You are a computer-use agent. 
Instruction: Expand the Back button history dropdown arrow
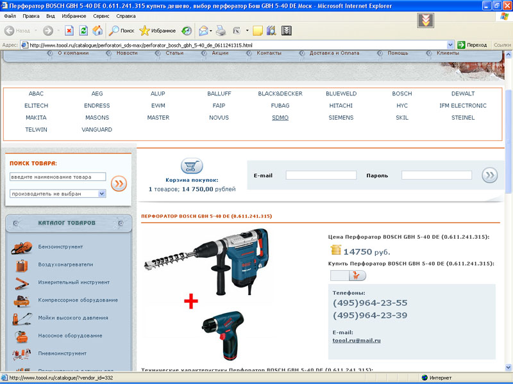(36, 31)
